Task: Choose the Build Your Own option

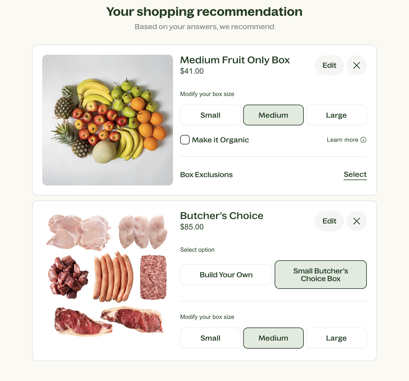Action: 226,275
